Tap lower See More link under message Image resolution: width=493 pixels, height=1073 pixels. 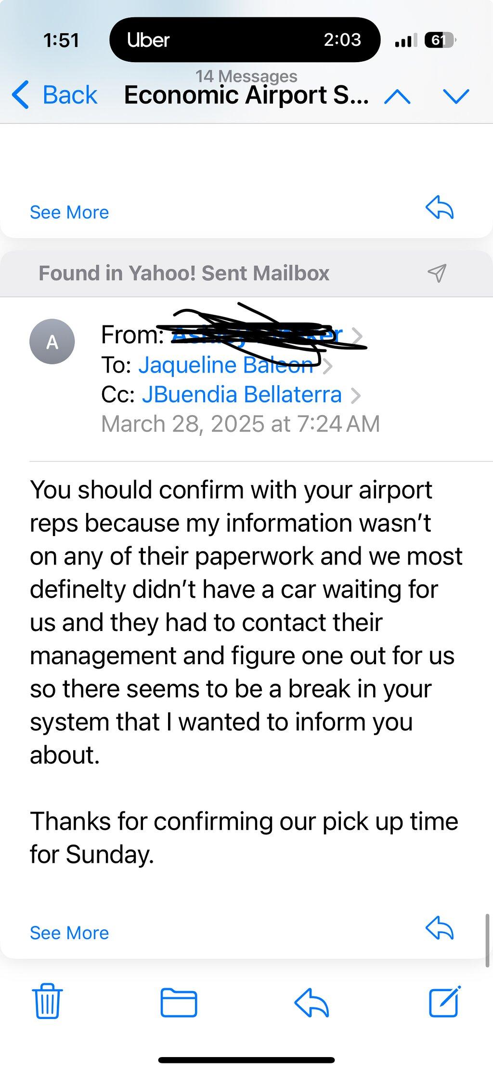coord(69,933)
